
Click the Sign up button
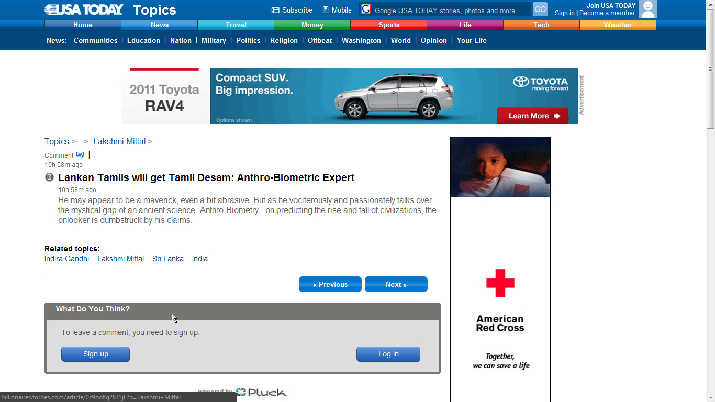coord(95,354)
